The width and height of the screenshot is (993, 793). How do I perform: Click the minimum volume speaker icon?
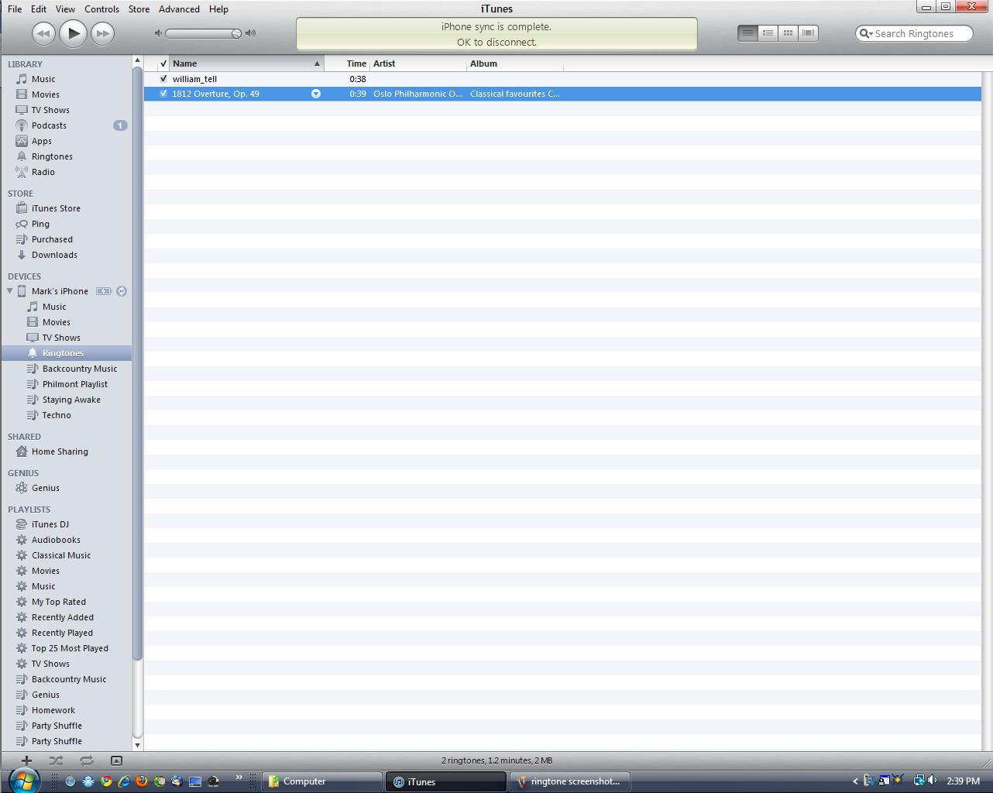coord(158,33)
